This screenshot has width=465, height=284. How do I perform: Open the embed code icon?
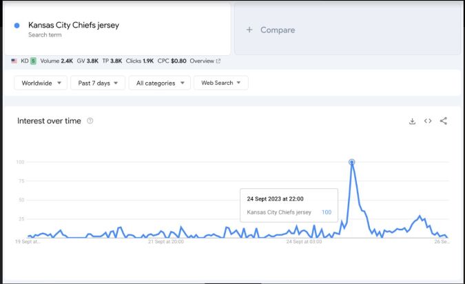click(428, 121)
